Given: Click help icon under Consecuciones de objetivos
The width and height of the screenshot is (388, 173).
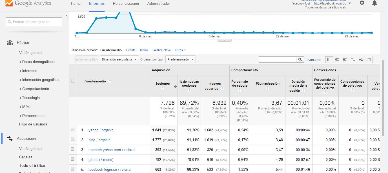Looking at the screenshot, I should tap(352, 91).
